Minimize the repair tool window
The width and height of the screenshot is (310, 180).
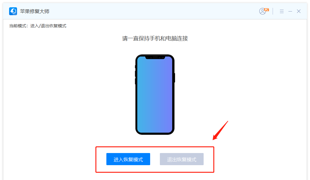tap(290, 12)
